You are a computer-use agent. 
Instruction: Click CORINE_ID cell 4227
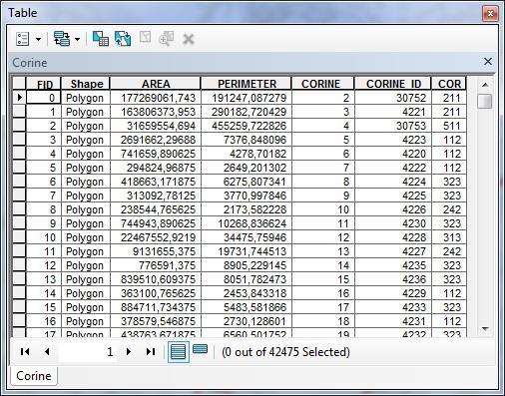(x=393, y=251)
